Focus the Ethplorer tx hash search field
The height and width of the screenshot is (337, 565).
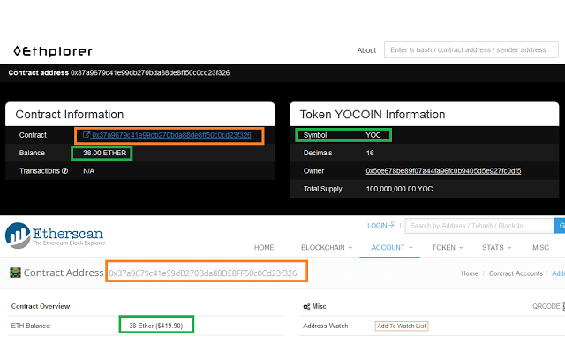(471, 49)
